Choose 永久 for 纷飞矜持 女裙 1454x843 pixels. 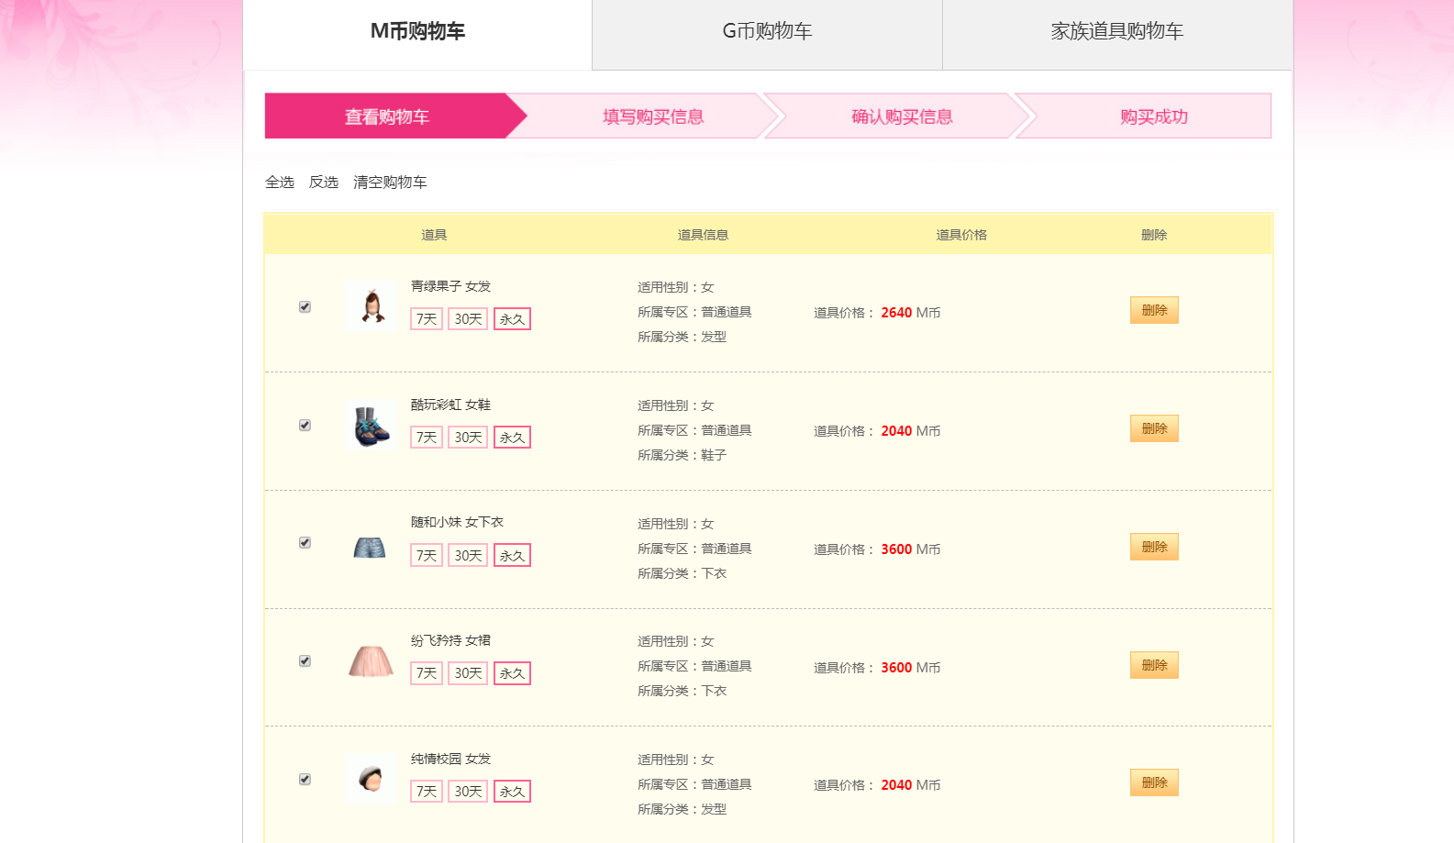point(512,673)
